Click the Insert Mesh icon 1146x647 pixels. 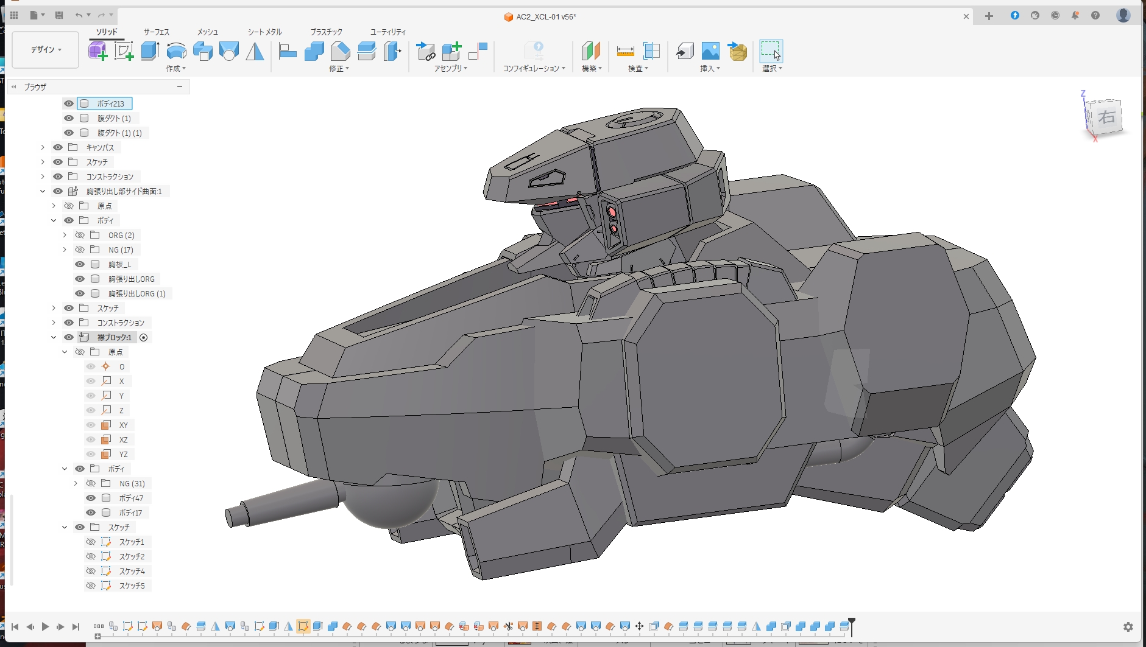pos(737,51)
